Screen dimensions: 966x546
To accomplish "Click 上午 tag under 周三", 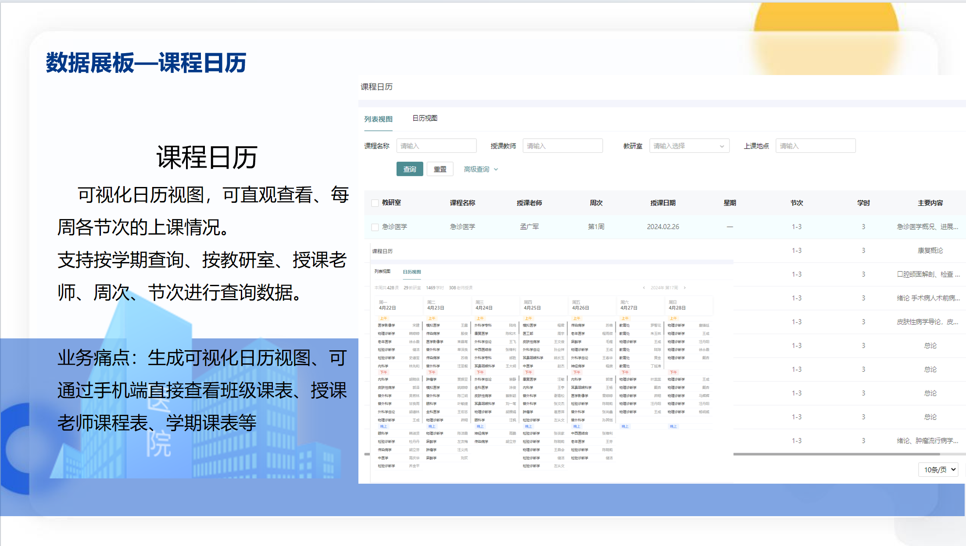I will tap(480, 318).
